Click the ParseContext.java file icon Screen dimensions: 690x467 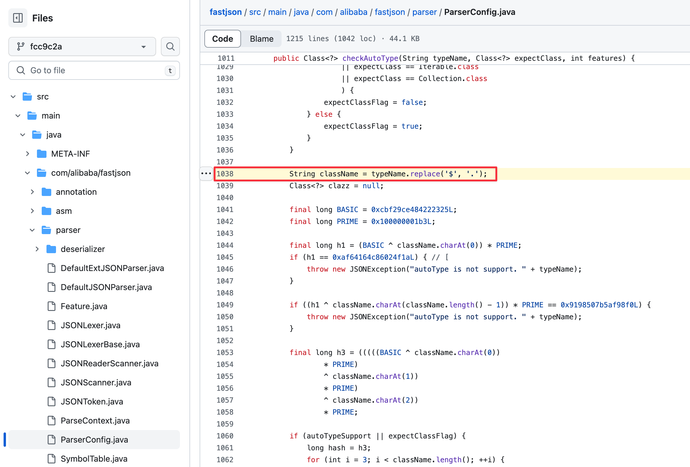(52, 421)
